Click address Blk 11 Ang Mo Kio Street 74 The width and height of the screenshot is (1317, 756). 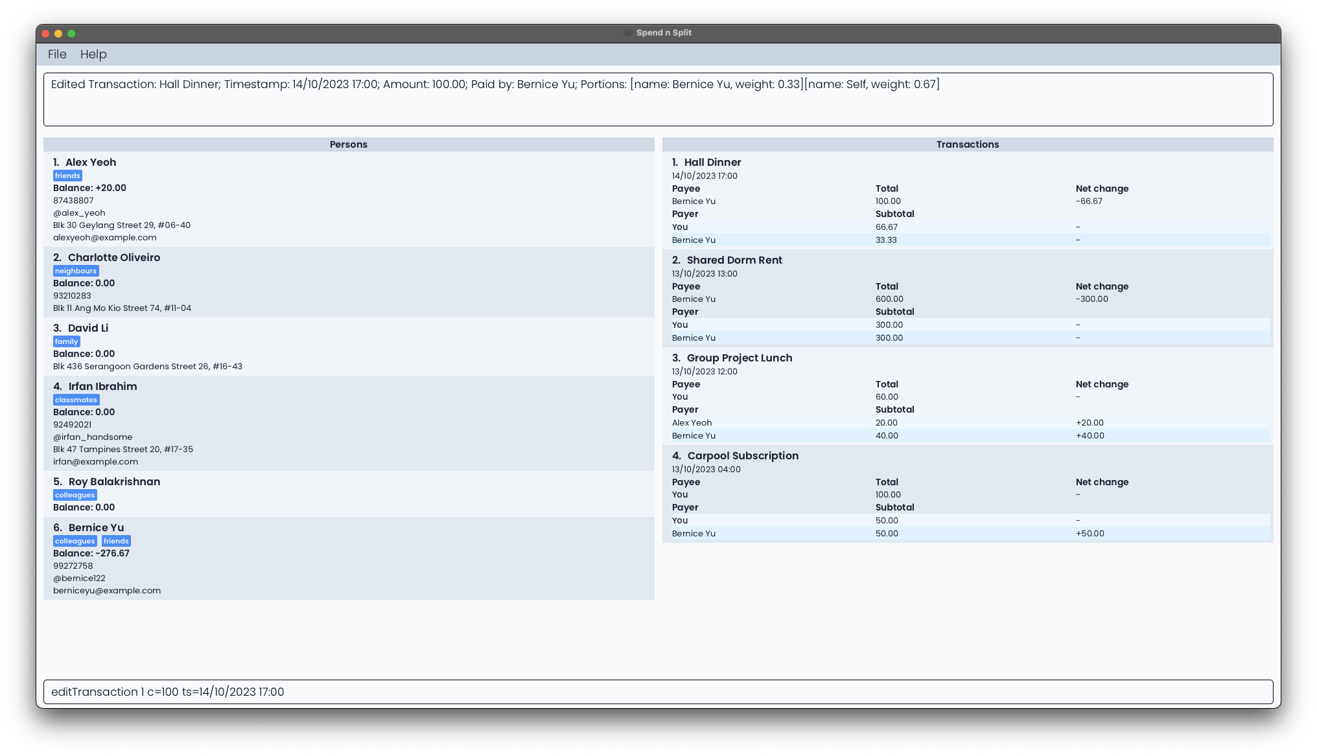coord(122,308)
